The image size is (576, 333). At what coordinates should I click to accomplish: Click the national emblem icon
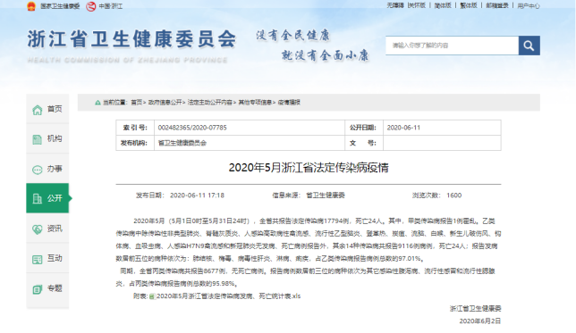point(31,6)
